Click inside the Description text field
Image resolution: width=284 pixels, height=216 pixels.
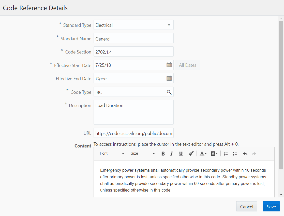(133, 112)
